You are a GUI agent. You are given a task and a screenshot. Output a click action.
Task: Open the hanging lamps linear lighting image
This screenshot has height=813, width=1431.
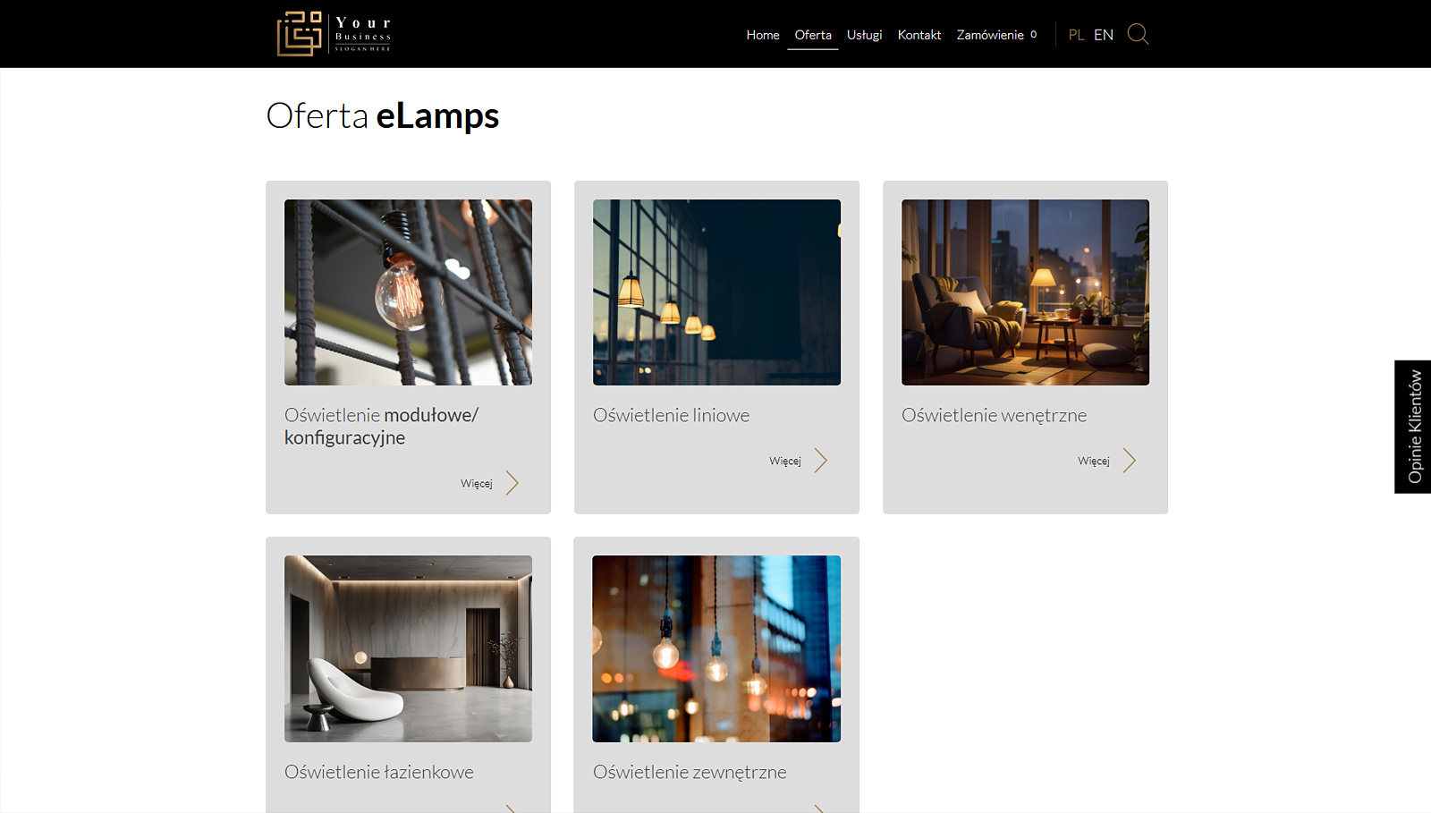716,292
